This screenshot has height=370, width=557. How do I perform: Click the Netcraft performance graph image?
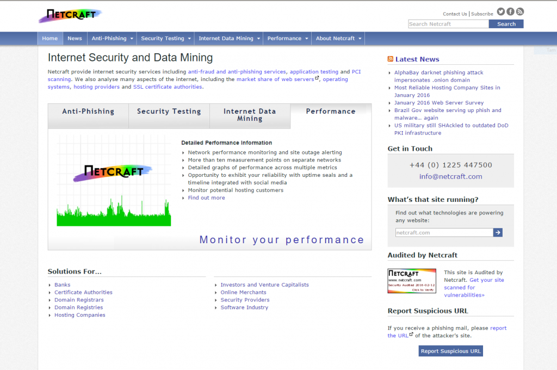pyautogui.click(x=114, y=181)
